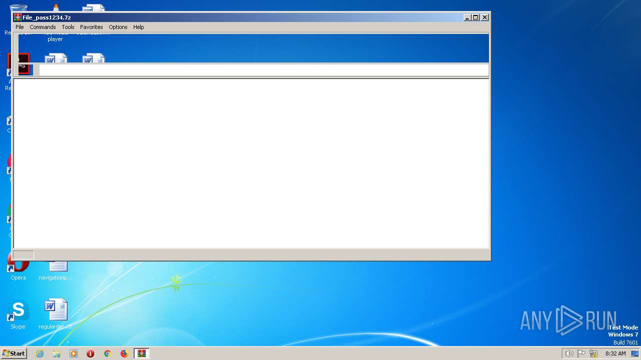
Task: Click the WinRAR icon in the title bar
Action: coord(18,17)
